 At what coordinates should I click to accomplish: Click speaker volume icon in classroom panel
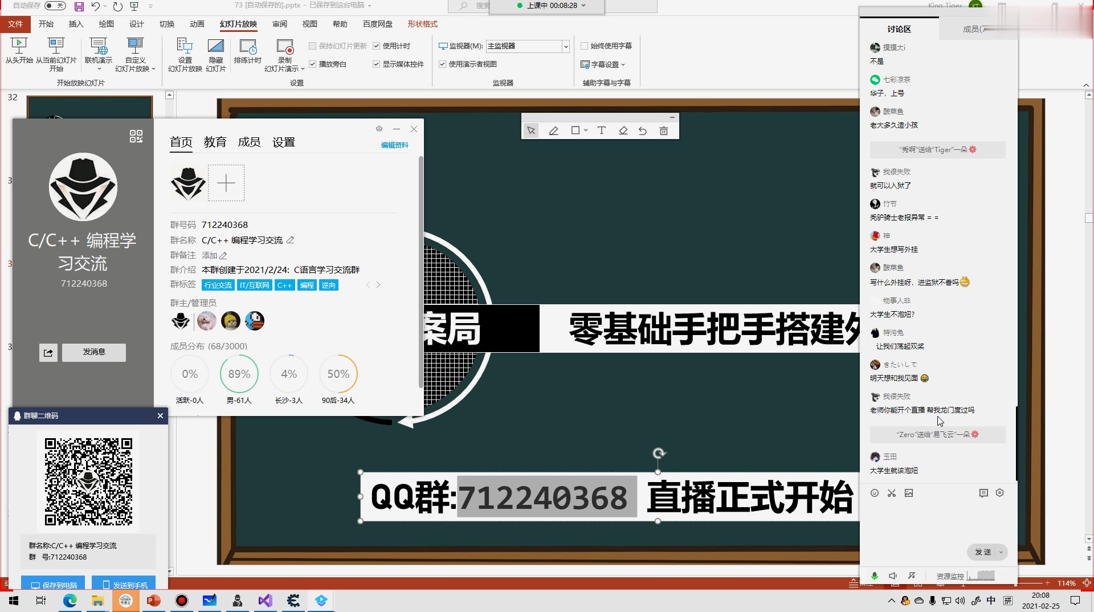point(893,576)
